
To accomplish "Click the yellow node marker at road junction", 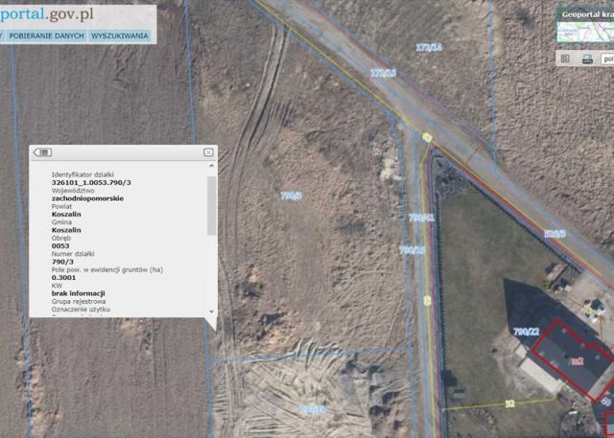I will (x=427, y=137).
